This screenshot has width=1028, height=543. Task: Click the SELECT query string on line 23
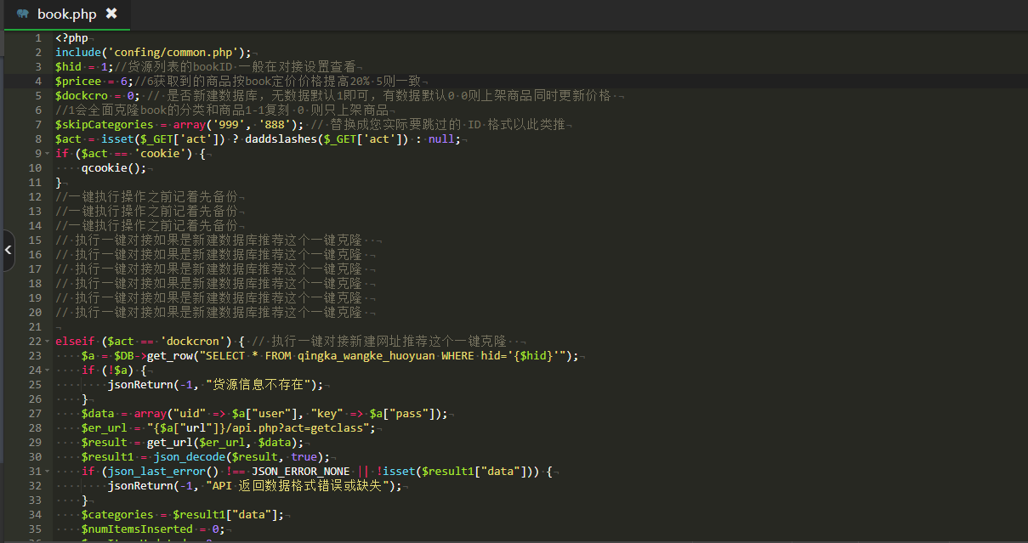coord(382,355)
